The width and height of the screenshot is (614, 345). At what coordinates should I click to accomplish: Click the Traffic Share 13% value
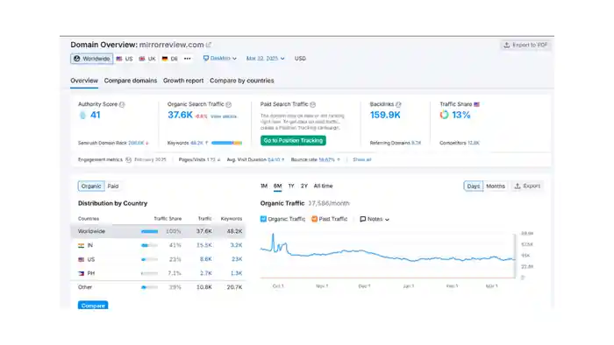coord(460,115)
